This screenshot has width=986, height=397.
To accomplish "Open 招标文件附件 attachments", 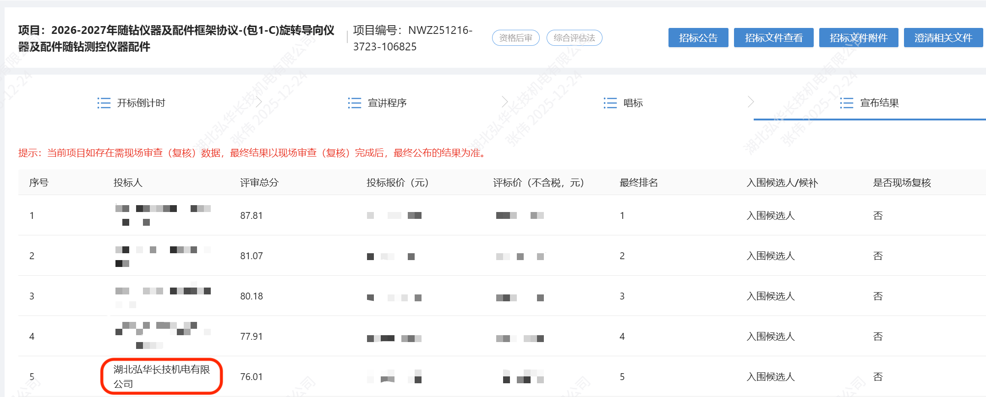I will tap(858, 38).
